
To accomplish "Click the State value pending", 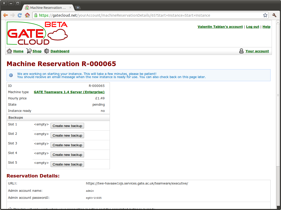I will pyautogui.click(x=98, y=105).
